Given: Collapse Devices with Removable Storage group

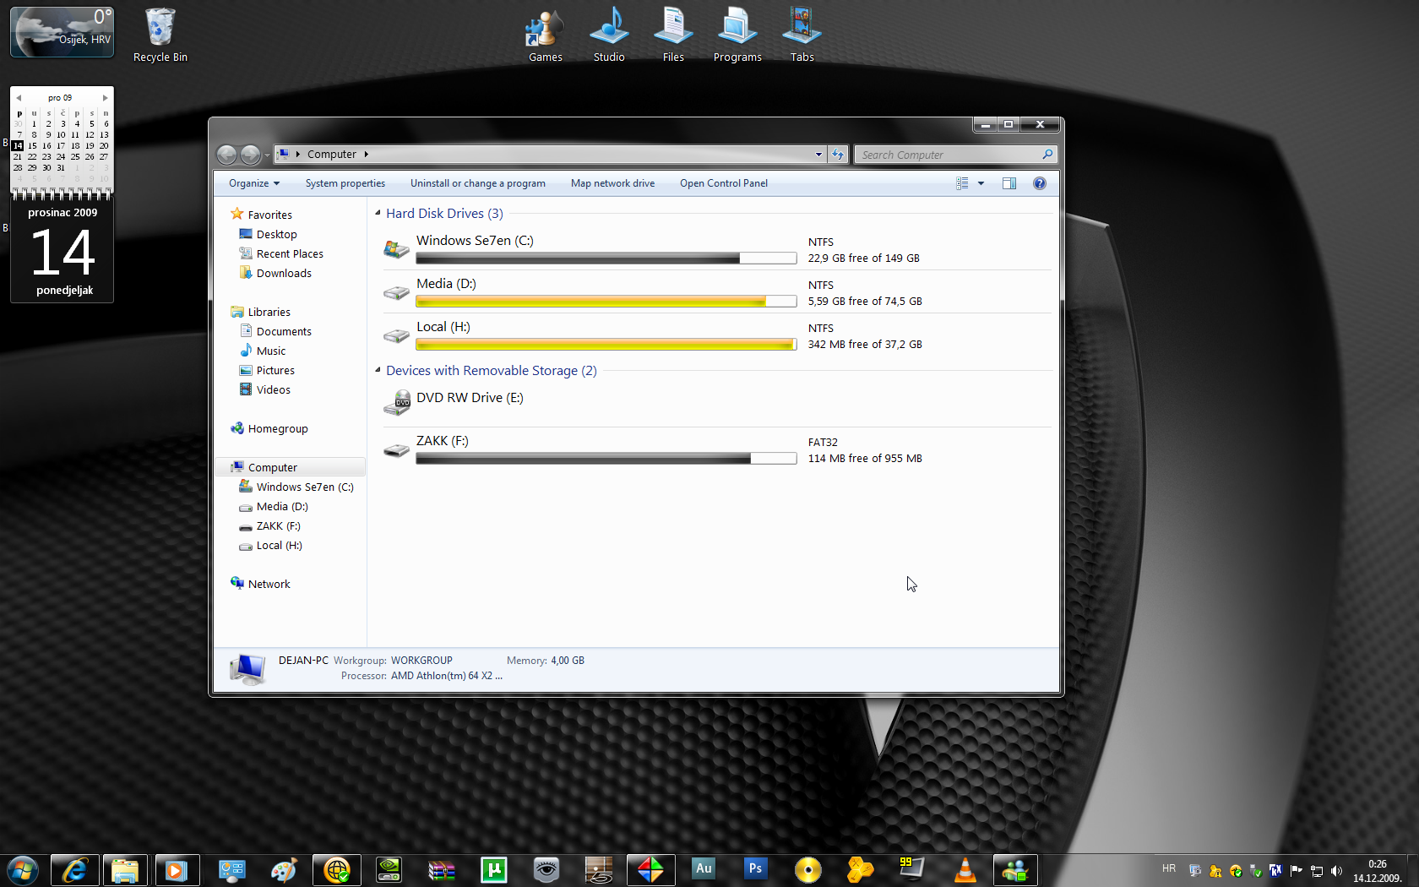Looking at the screenshot, I should click(378, 370).
